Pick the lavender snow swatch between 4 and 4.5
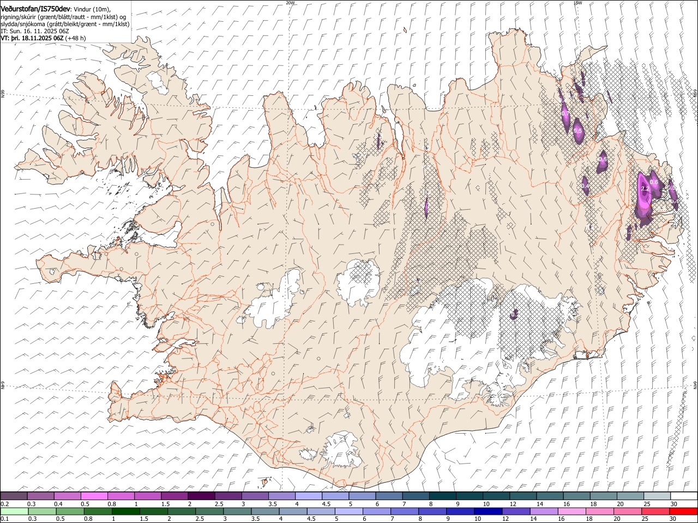The width and height of the screenshot is (698, 523). coord(309,496)
